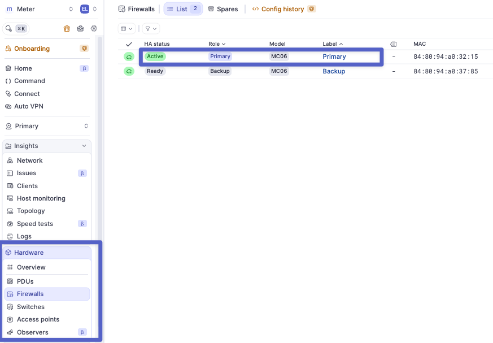Open the Primary firewall label link
493x343 pixels.
click(334, 57)
